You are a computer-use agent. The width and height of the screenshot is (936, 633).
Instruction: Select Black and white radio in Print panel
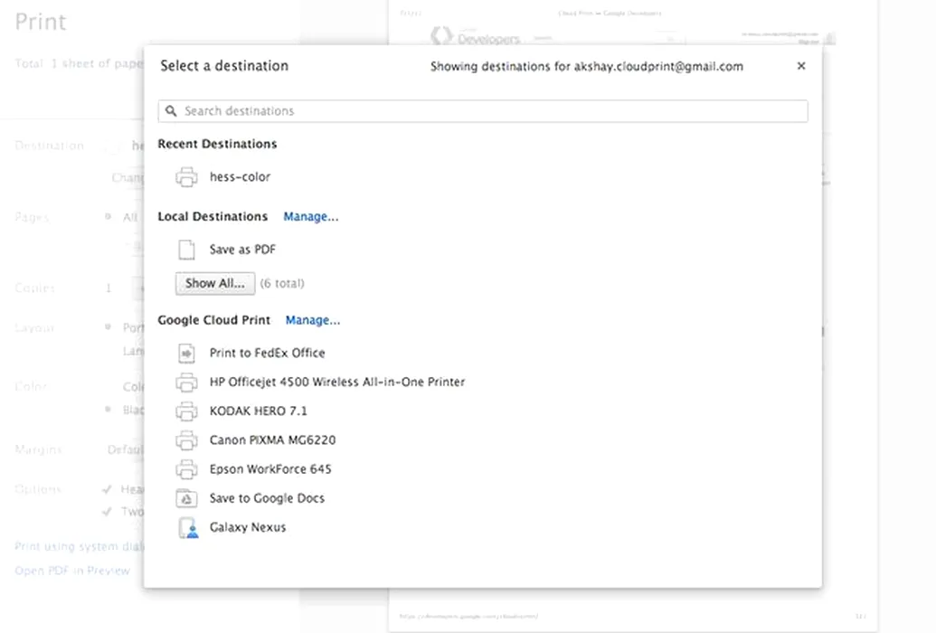[108, 410]
